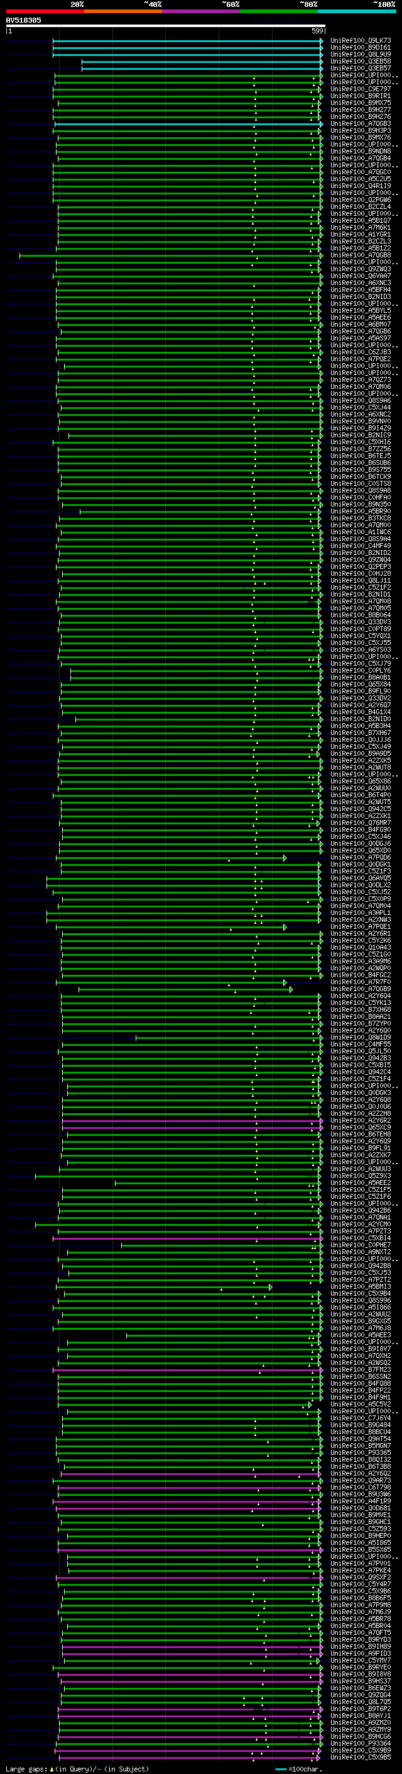The width and height of the screenshot is (402, 1774).
Task: Click the orange ~40% identity legend segment
Action: pyautogui.click(x=123, y=12)
